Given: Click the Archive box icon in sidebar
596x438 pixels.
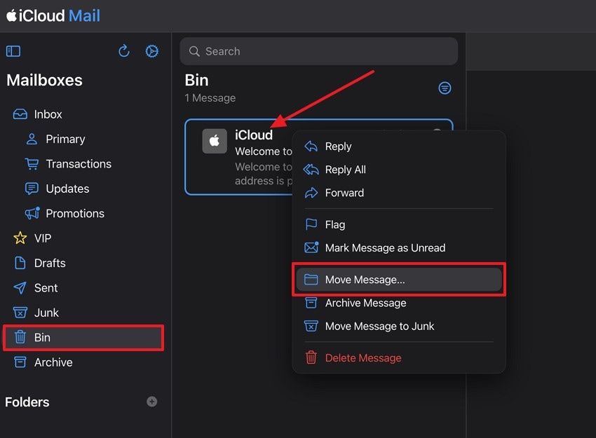Looking at the screenshot, I should (20, 362).
